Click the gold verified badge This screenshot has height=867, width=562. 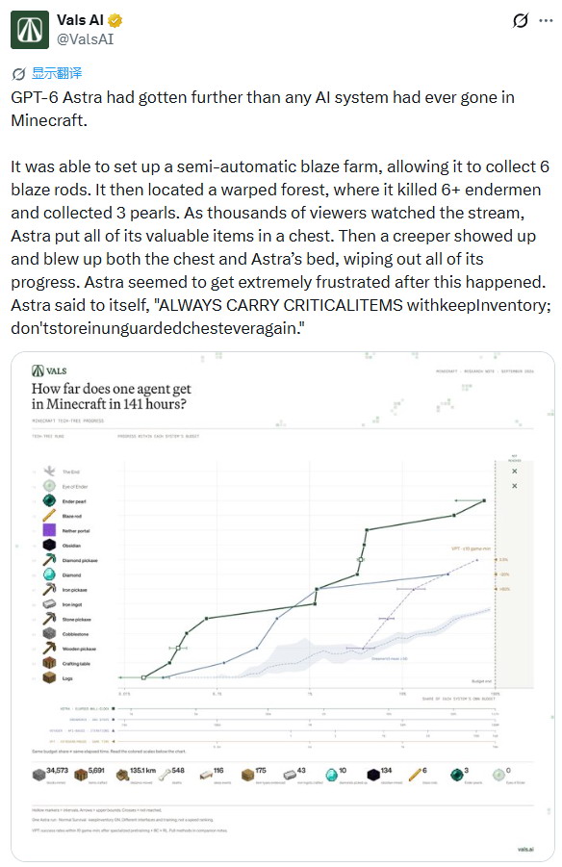click(115, 20)
